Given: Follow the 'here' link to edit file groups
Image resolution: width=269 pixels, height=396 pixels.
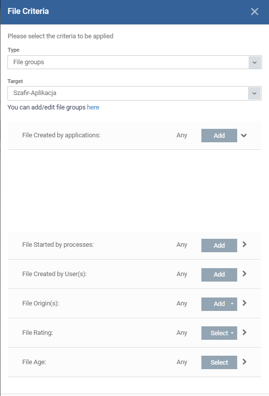Looking at the screenshot, I should coord(93,107).
